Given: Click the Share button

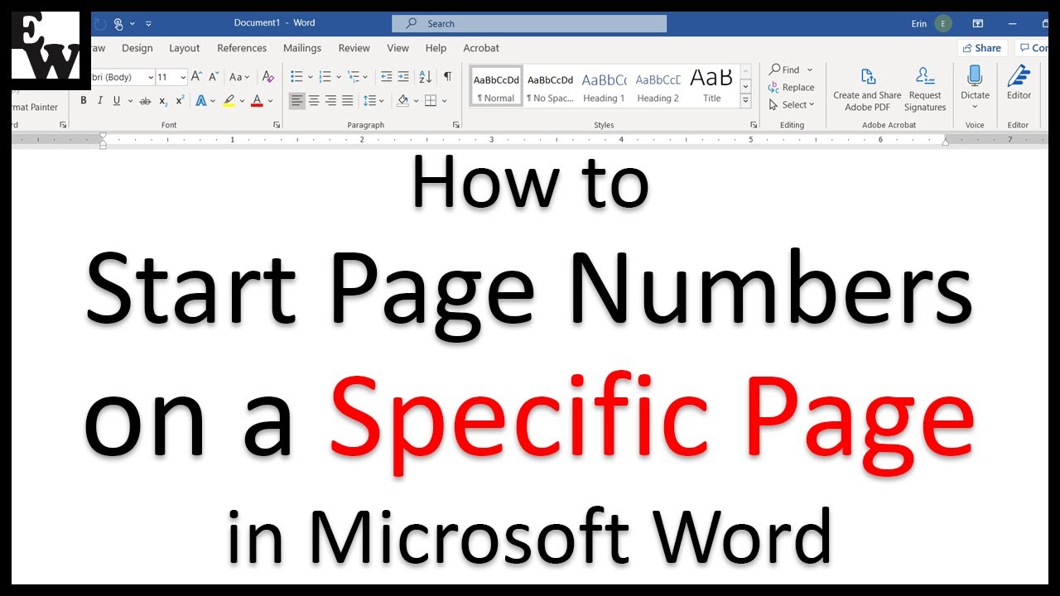Looking at the screenshot, I should 982,48.
